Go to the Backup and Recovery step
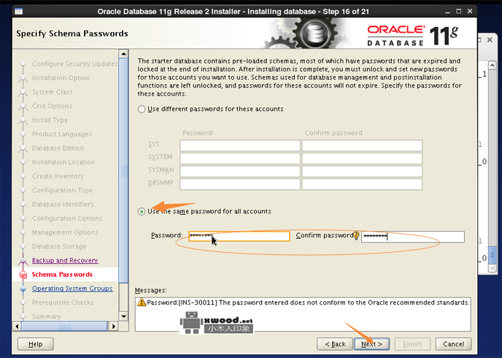502x358 pixels. pyautogui.click(x=64, y=261)
